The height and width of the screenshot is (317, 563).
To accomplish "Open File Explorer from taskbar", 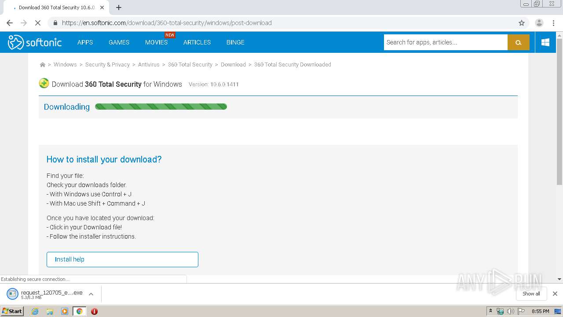I will click(50, 311).
